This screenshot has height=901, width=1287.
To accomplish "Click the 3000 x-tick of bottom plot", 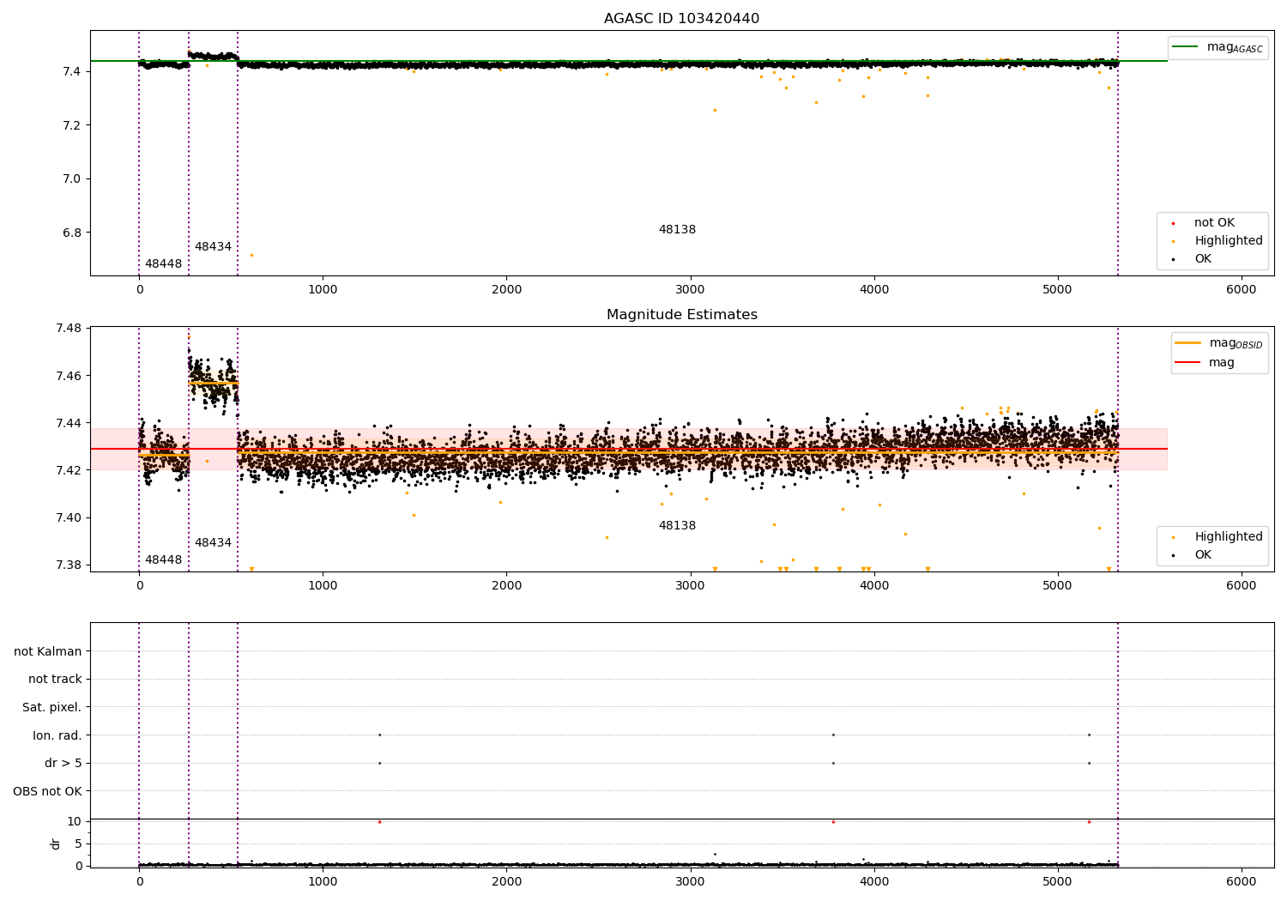I will pos(691,882).
